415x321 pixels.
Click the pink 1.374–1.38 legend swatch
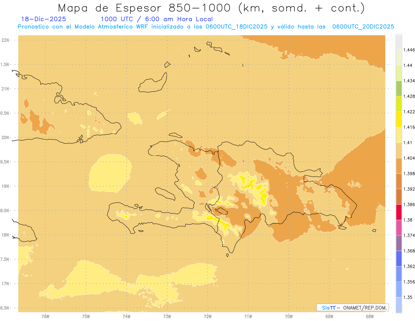(x=399, y=228)
